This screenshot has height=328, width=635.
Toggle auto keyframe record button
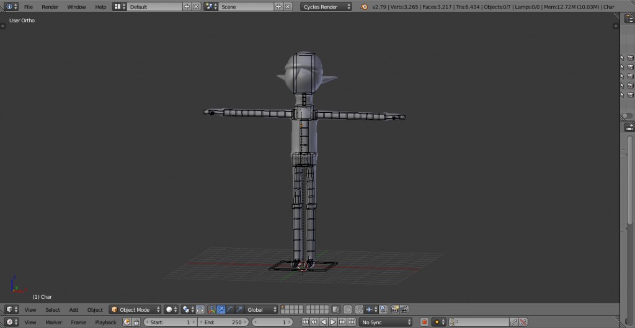[424, 322]
